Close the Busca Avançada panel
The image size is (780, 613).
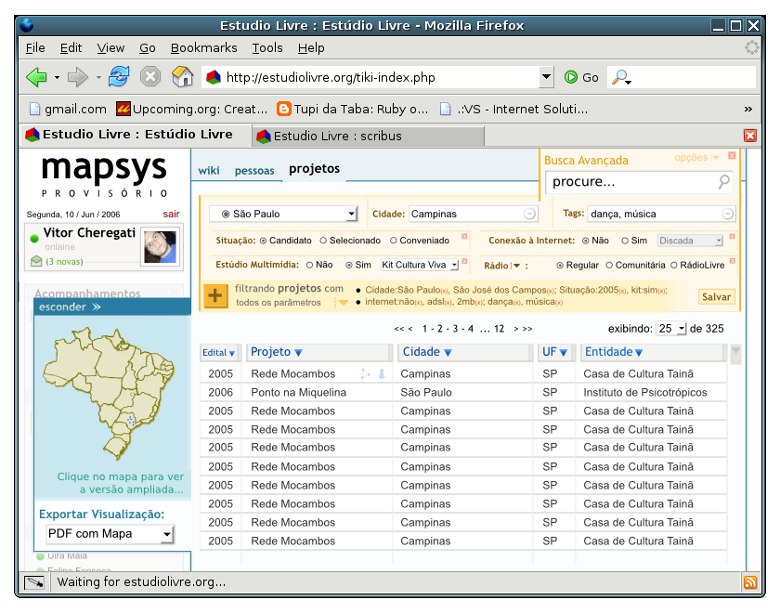point(732,156)
